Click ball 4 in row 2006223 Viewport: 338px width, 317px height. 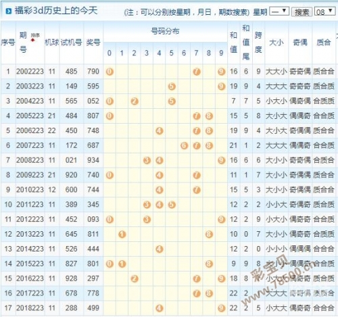(160, 130)
